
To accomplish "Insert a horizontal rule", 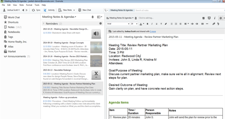I will [x=207, y=24].
